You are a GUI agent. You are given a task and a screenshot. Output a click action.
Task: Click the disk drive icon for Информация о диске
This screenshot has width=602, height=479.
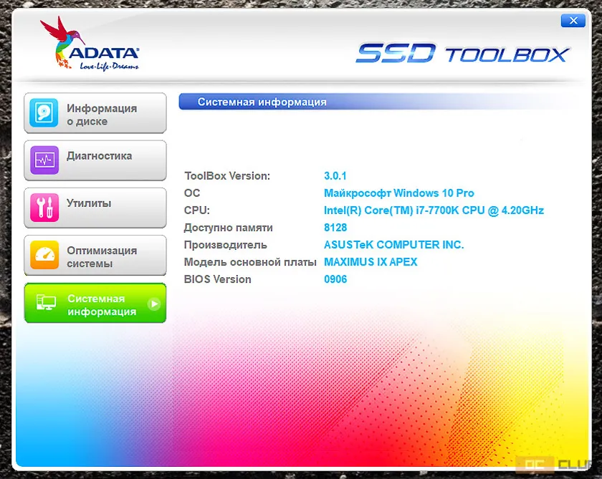tap(44, 112)
